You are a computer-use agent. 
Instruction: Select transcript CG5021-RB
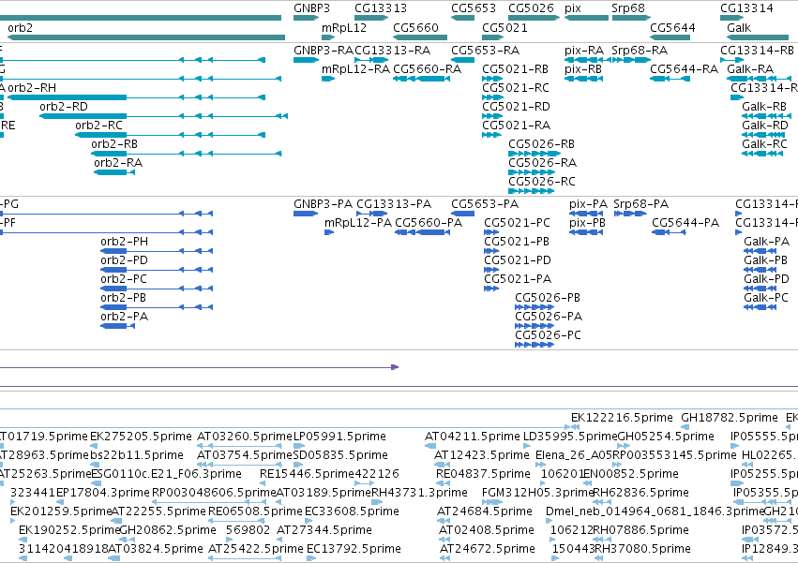515,68
